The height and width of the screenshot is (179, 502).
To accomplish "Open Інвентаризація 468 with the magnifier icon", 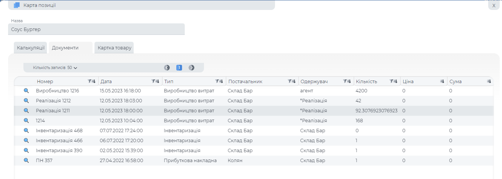I will pyautogui.click(x=27, y=131).
